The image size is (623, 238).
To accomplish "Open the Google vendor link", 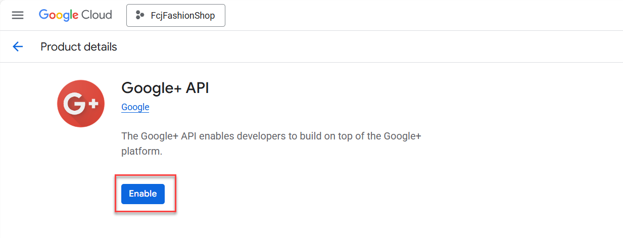I will click(x=135, y=107).
